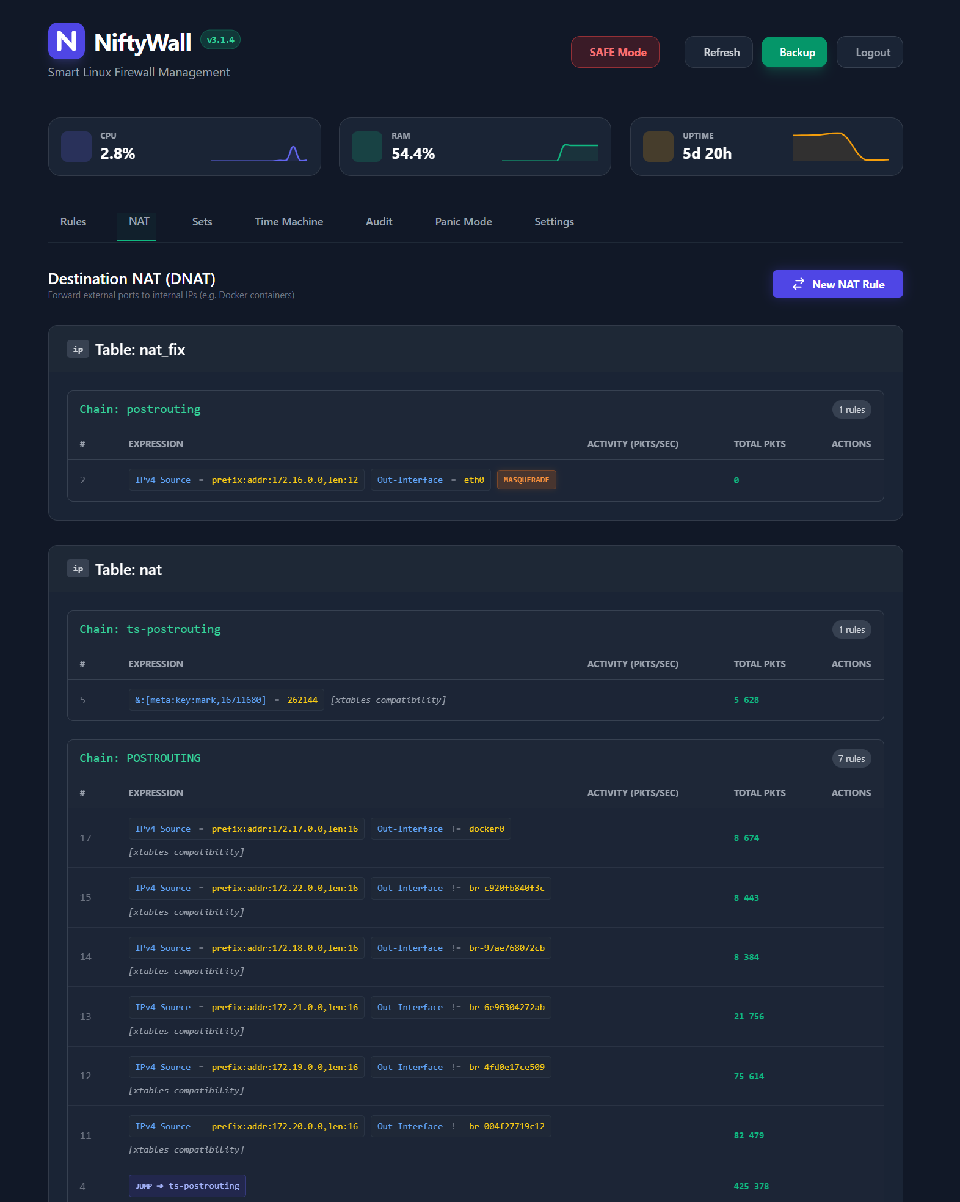Open the Settings tab

point(554,222)
